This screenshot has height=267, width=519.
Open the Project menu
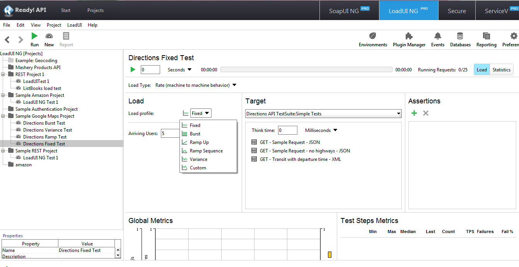point(54,25)
